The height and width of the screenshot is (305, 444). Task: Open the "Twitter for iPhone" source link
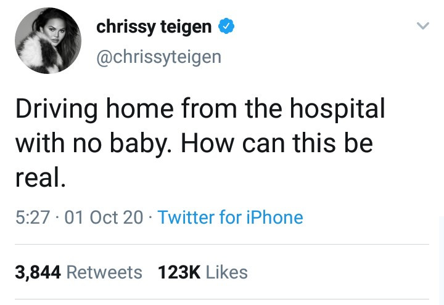click(x=230, y=218)
